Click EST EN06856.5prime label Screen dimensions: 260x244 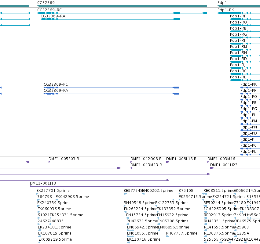[x=174, y=227]
